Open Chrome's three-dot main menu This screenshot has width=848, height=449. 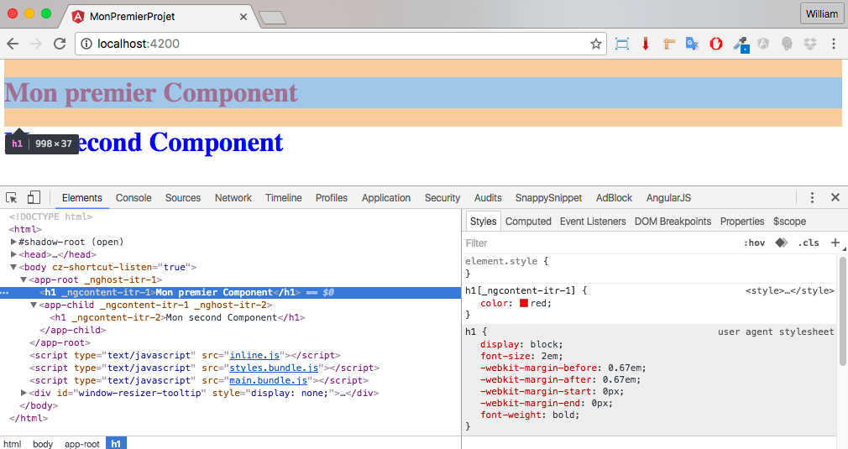point(834,44)
